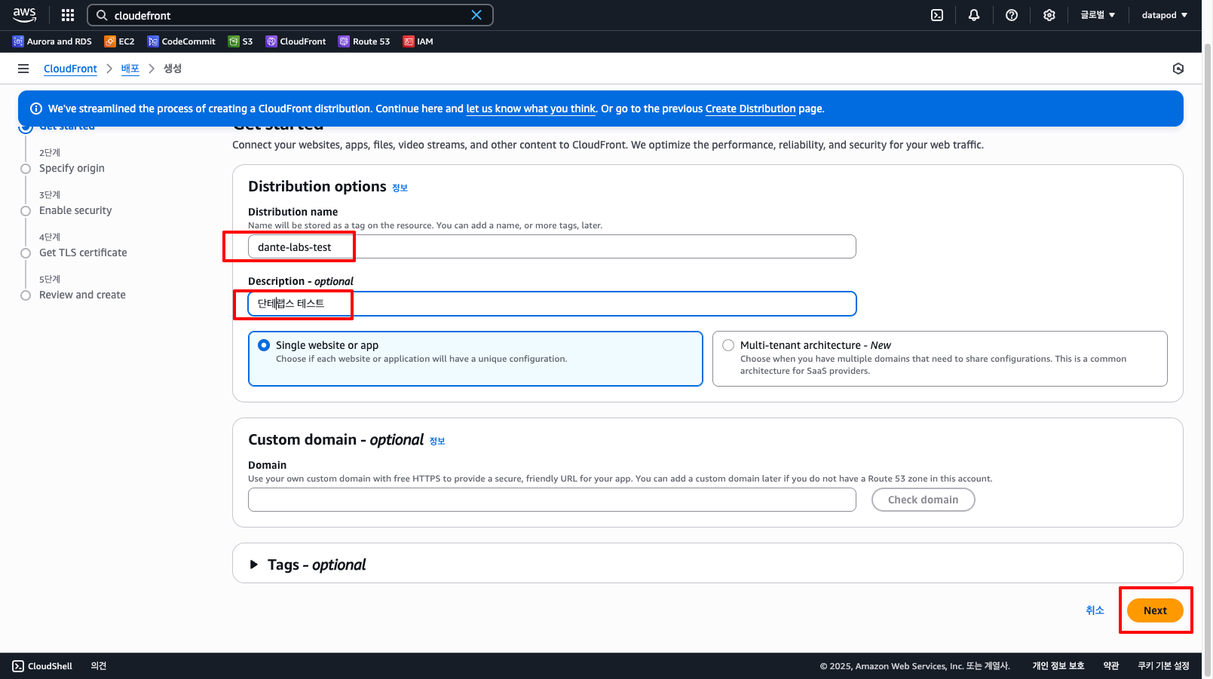1213x679 pixels.
Task: Click the Distribution name input field
Action: (x=552, y=246)
